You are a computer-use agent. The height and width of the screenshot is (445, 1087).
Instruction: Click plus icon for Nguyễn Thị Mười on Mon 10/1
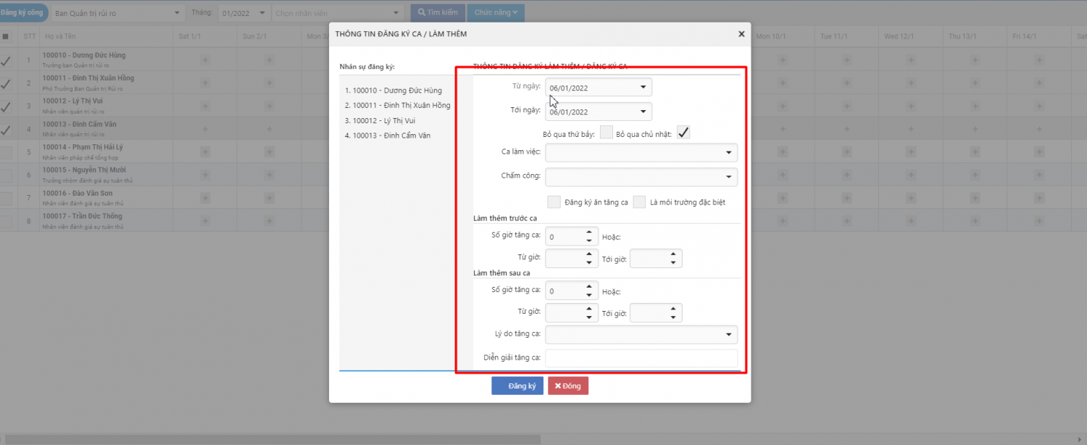click(x=782, y=175)
